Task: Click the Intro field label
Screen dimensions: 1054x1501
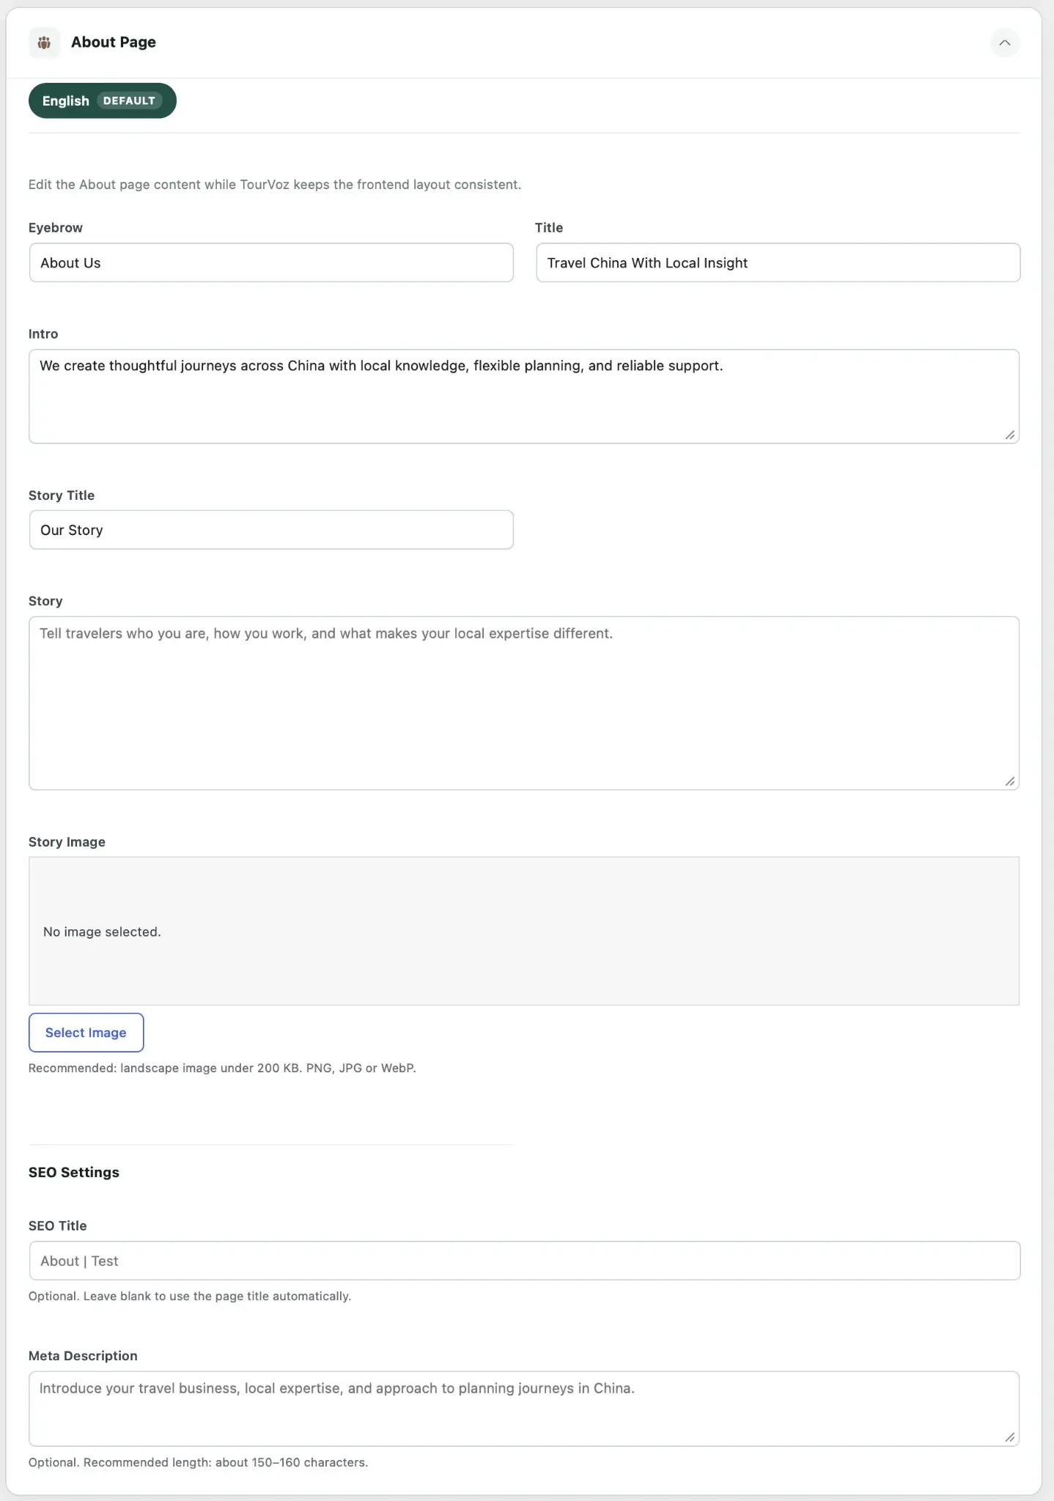Action: tap(43, 334)
